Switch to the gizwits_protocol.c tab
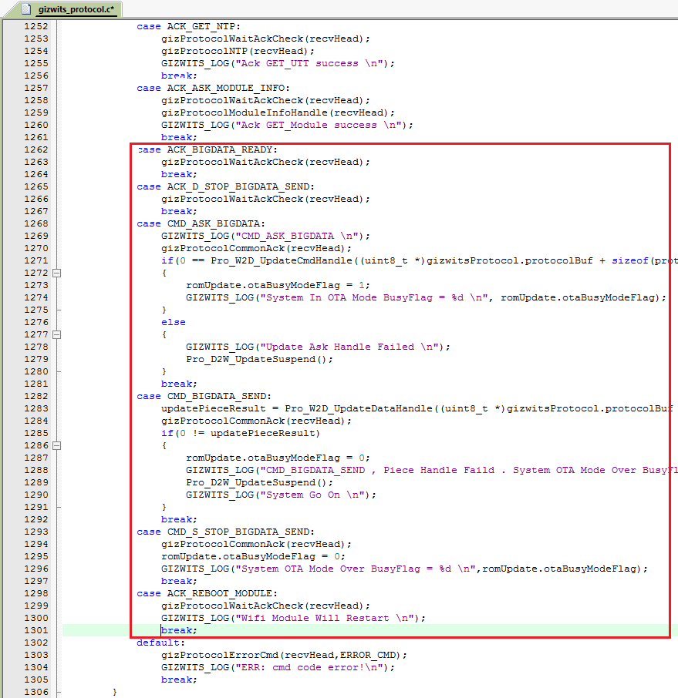The image size is (678, 698). click(x=76, y=9)
